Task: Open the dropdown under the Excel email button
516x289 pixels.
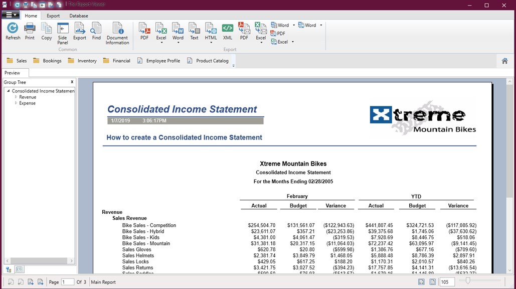Action: [261, 43]
